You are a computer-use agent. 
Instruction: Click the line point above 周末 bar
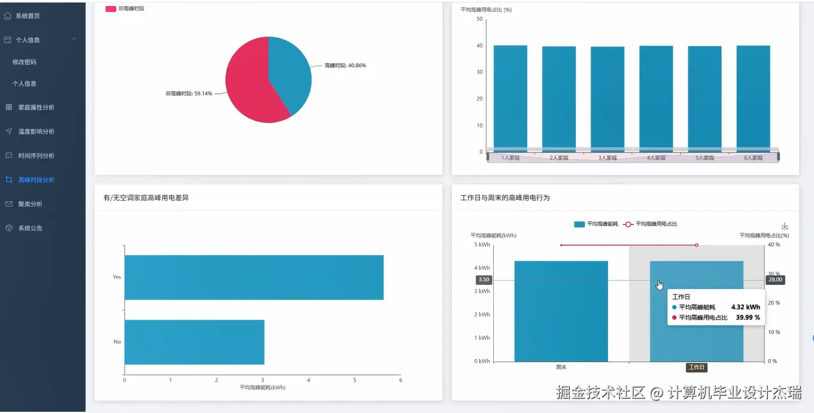(x=561, y=245)
